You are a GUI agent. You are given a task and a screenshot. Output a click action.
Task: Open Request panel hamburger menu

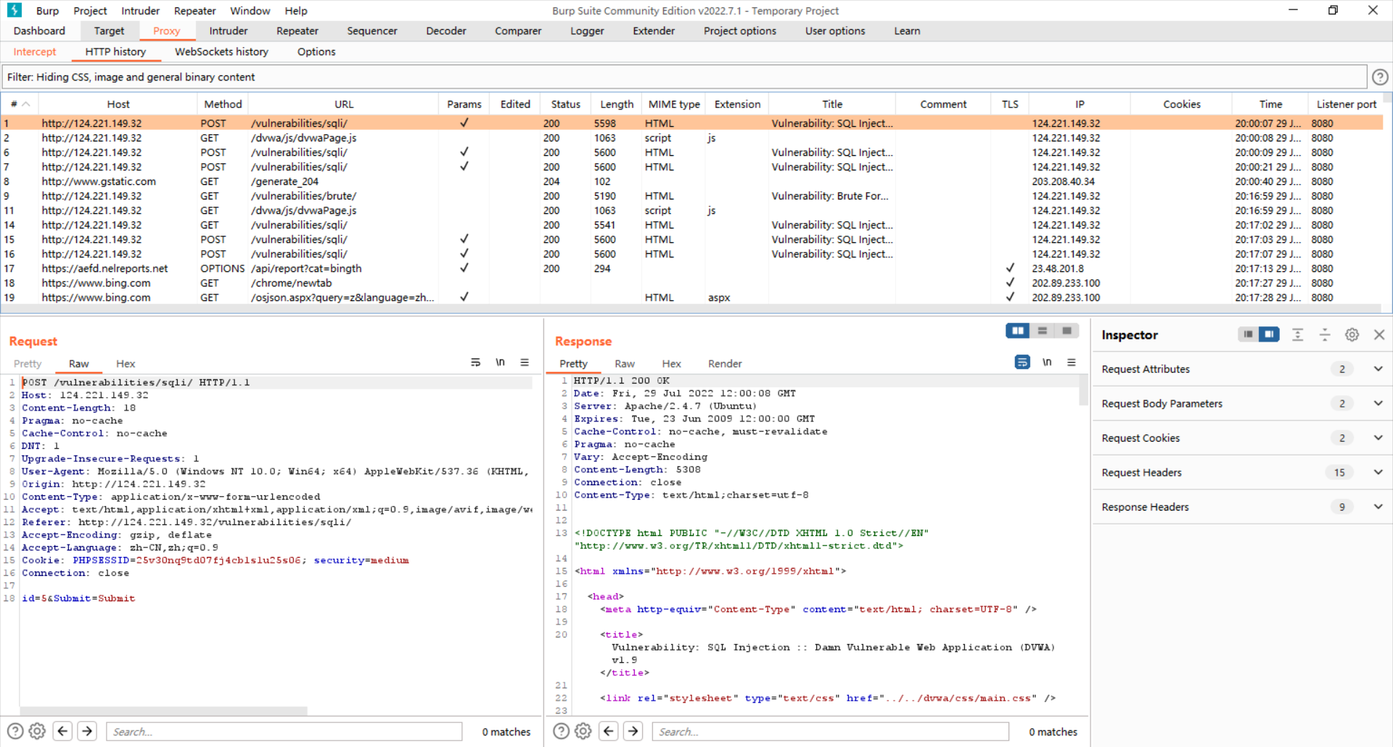coord(525,363)
